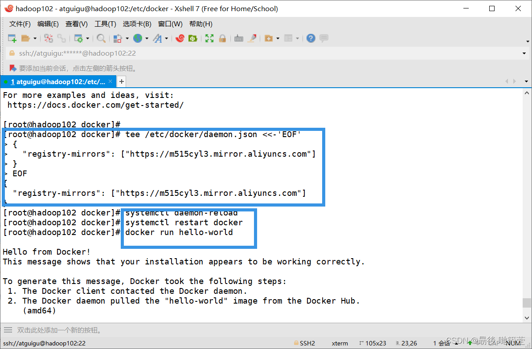
Task: Click 105x23 terminal size status entry
Action: click(372, 343)
